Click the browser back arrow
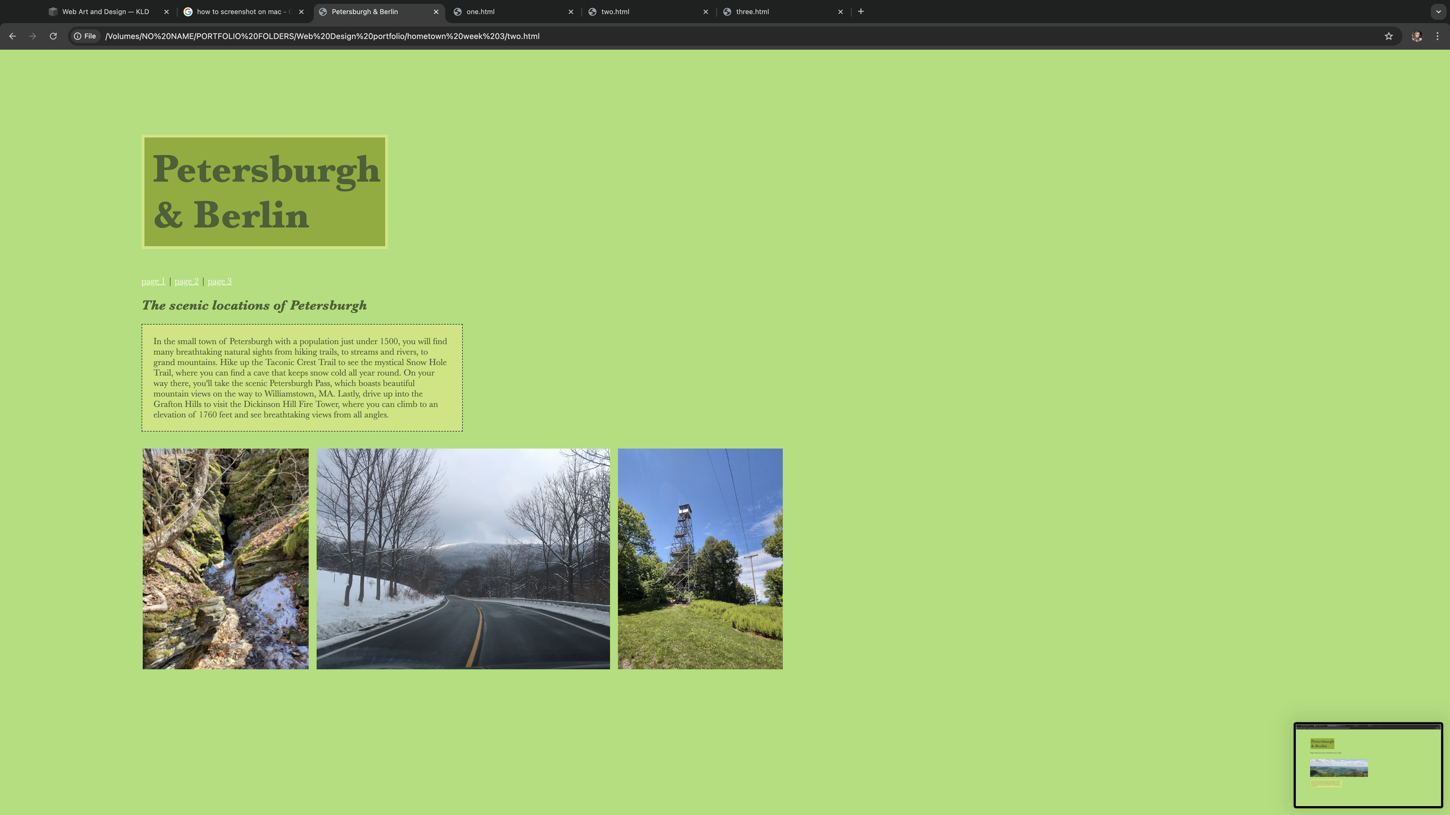This screenshot has width=1450, height=815. click(12, 36)
